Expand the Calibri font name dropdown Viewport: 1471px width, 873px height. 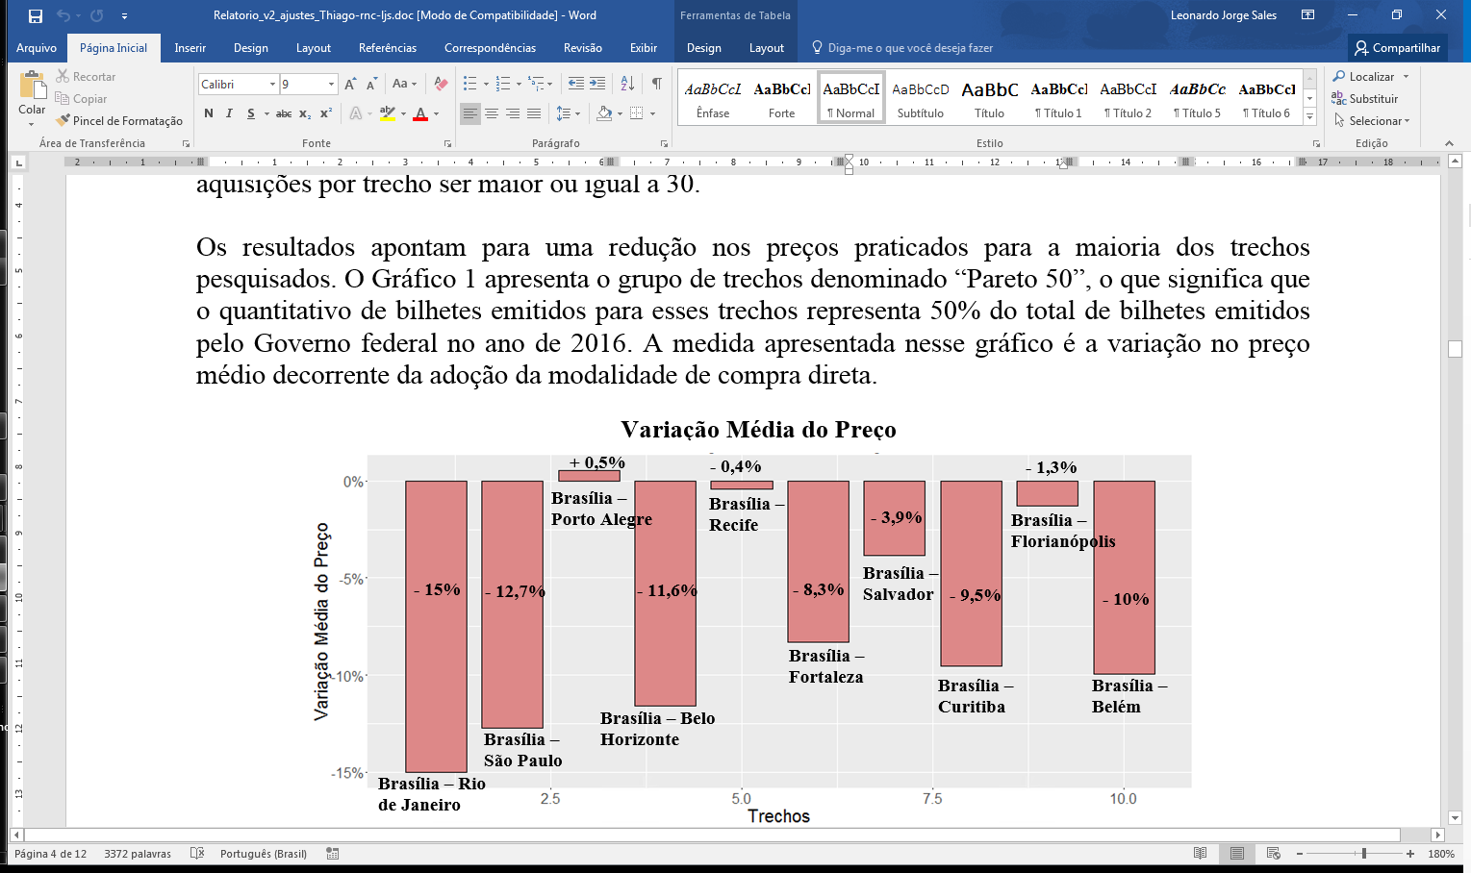click(272, 84)
